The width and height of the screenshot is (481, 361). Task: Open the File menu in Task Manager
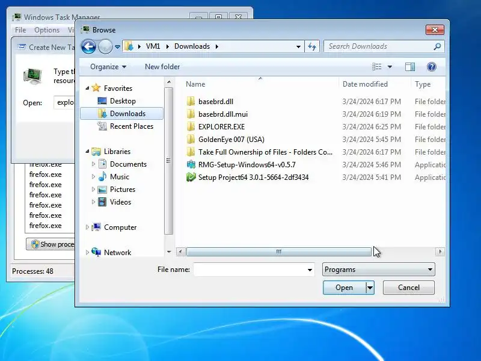20,29
